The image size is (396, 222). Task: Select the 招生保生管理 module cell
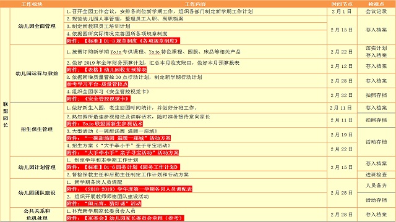[x=37, y=129]
